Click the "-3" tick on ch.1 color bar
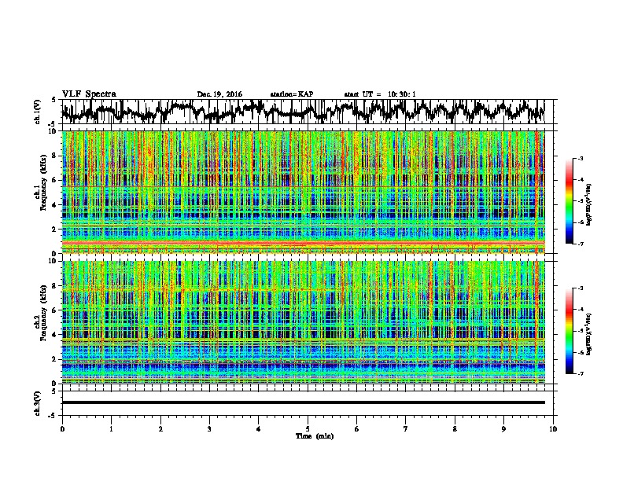This screenshot has width=623, height=481. [x=580, y=158]
